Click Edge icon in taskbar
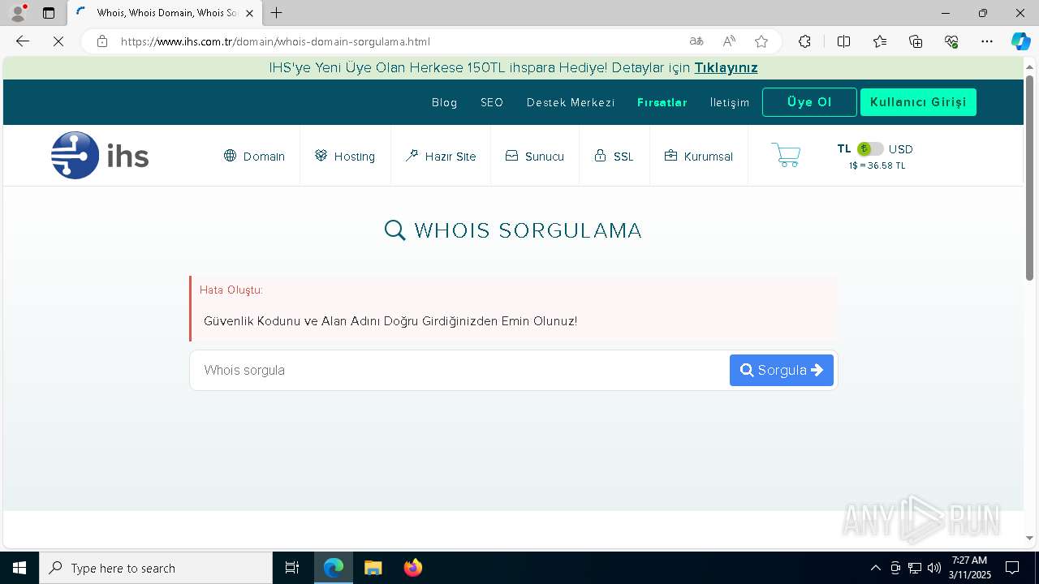This screenshot has width=1039, height=584. click(334, 568)
